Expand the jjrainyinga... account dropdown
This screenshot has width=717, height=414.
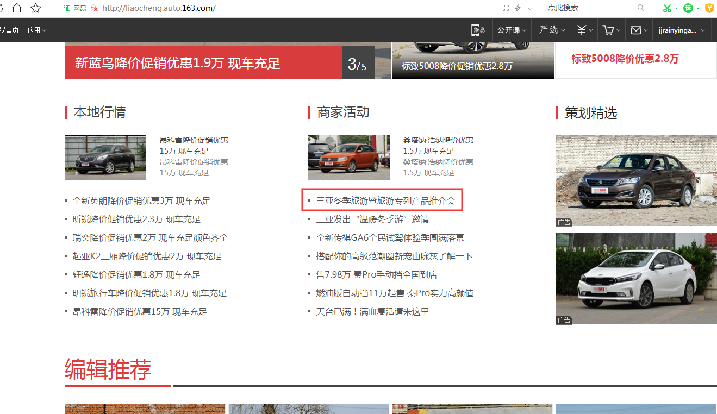point(682,30)
